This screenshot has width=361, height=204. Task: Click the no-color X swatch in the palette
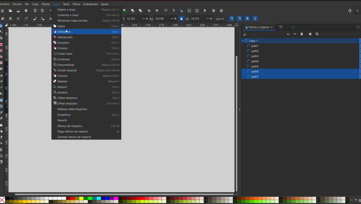[x=2, y=200]
